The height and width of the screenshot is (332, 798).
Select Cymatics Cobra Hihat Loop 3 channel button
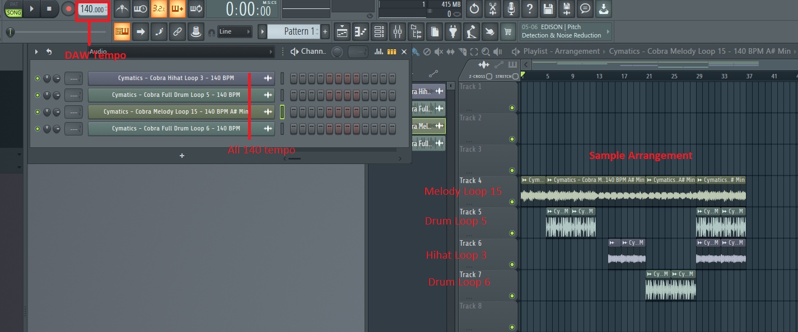click(181, 78)
